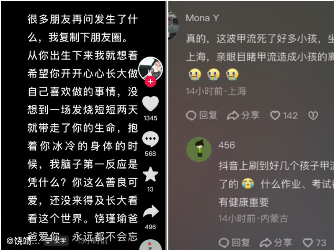Image resolution: width=335 pixels, height=251 pixels.
Task: Open the 456 username link
Action: click(x=227, y=145)
